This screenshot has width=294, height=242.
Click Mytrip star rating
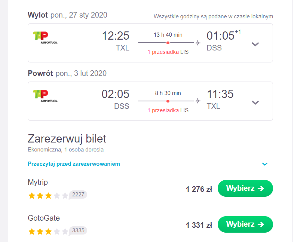(x=48, y=196)
